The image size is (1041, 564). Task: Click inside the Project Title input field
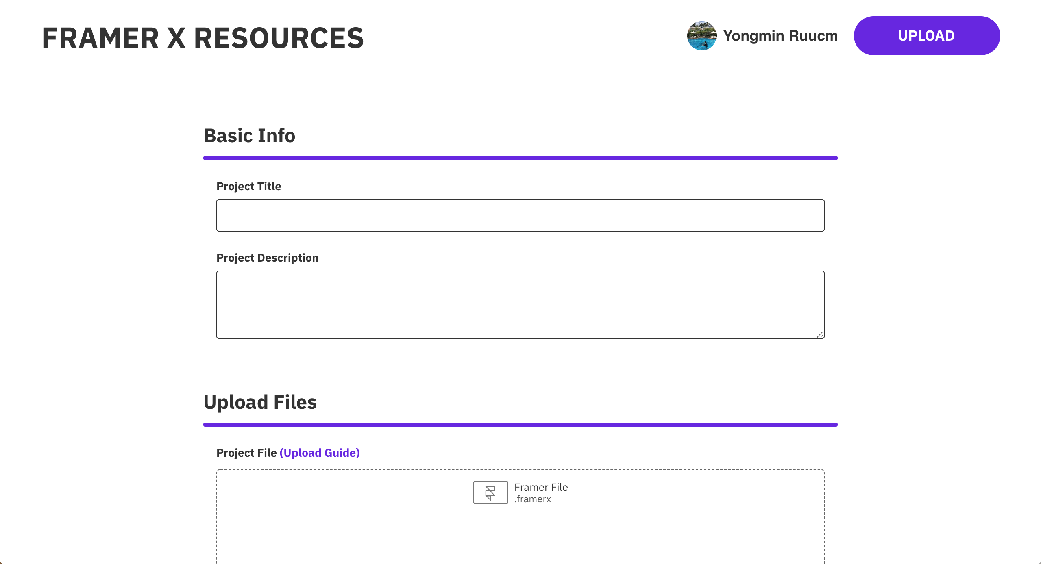520,215
